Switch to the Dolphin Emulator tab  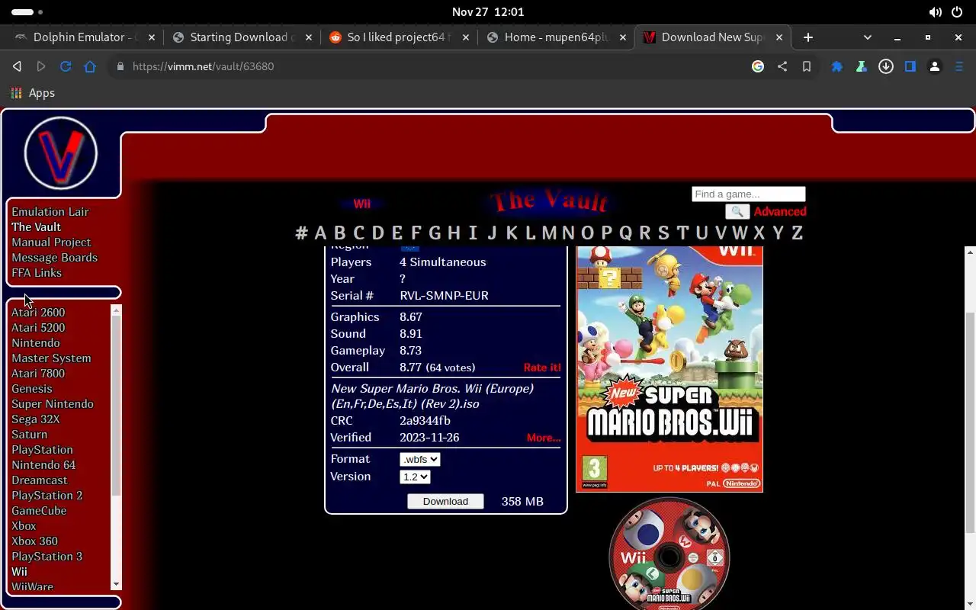pos(84,37)
